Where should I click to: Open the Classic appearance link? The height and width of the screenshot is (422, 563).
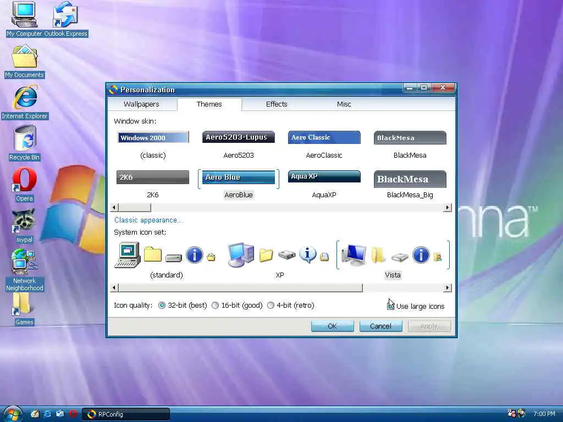pyautogui.click(x=148, y=220)
